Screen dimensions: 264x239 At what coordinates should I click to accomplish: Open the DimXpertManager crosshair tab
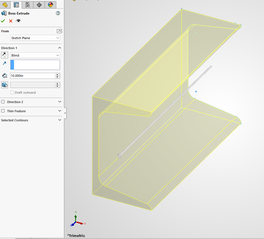[x=39, y=5]
